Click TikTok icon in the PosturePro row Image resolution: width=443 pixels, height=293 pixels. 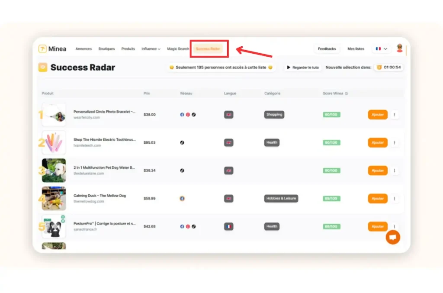click(193, 226)
